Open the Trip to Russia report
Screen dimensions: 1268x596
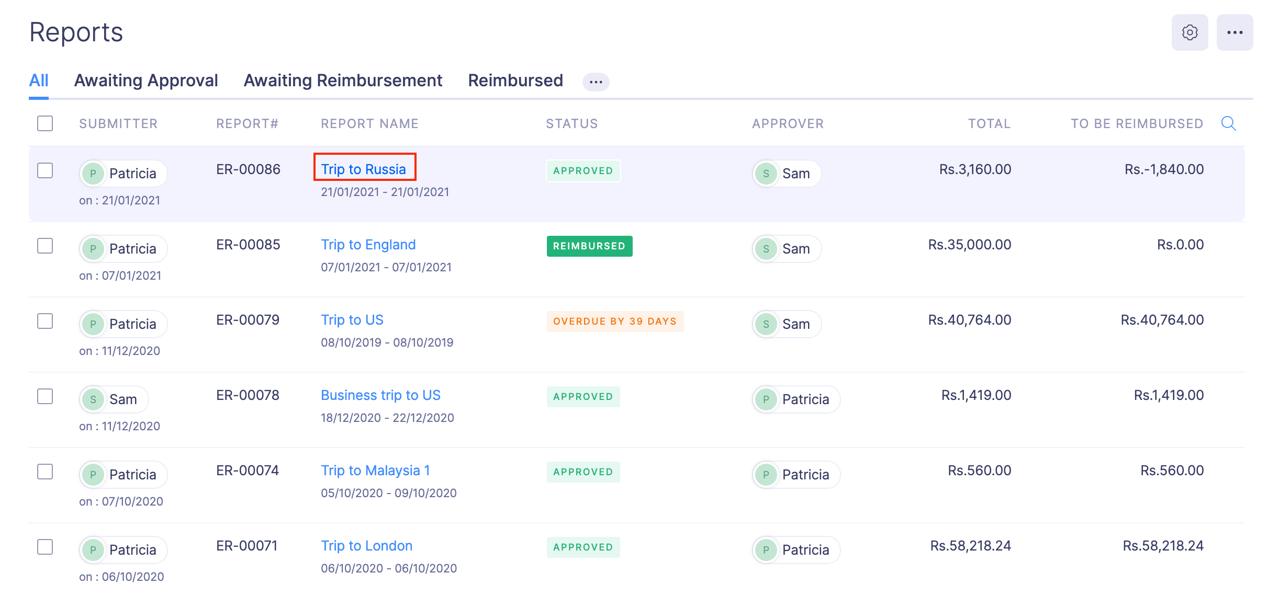(x=364, y=169)
